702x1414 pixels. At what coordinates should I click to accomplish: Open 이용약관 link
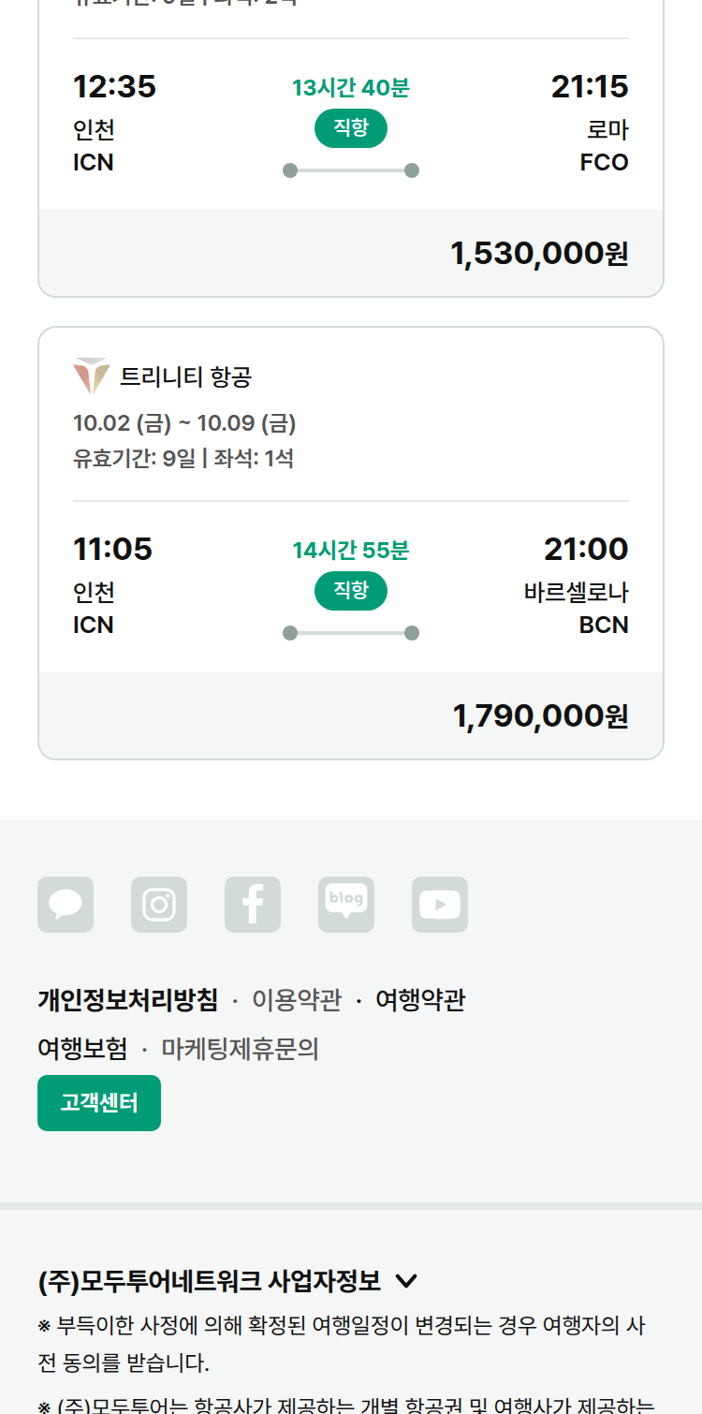click(297, 1000)
